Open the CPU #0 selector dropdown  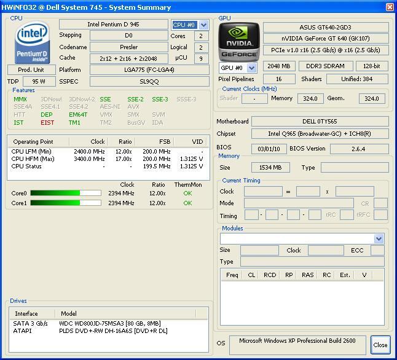pyautogui.click(x=203, y=25)
